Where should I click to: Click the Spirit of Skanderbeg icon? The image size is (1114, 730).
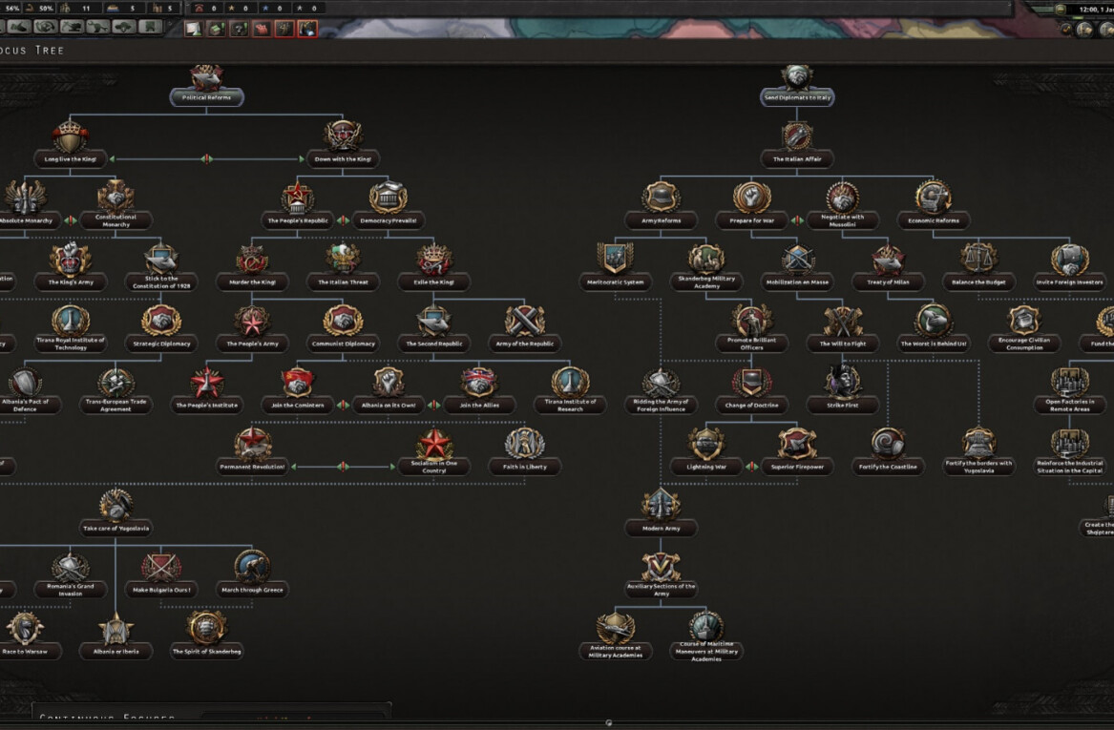(206, 628)
